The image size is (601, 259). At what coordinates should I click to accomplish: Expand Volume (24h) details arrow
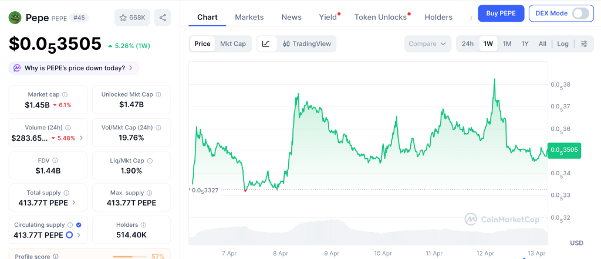click(82, 138)
